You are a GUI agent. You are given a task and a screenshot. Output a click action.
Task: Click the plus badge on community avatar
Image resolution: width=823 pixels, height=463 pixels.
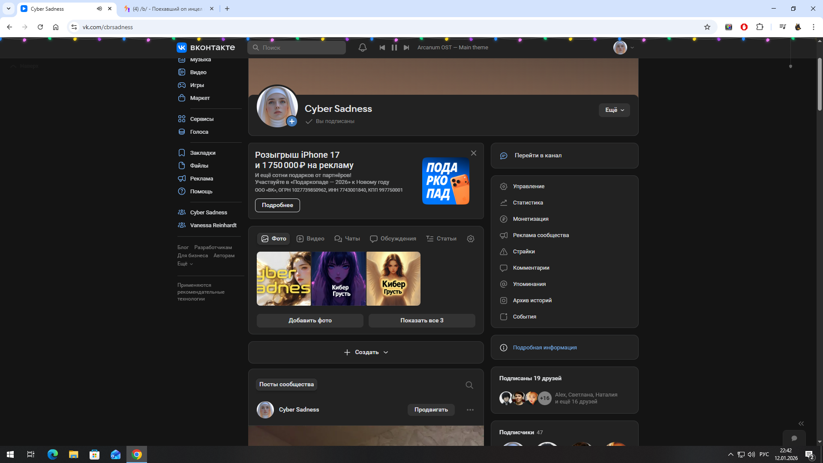(292, 121)
